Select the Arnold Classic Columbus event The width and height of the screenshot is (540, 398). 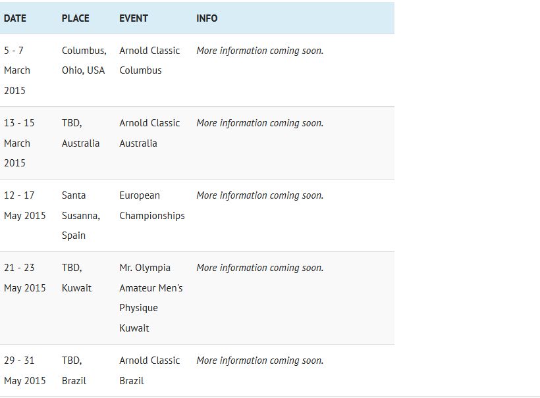[149, 61]
